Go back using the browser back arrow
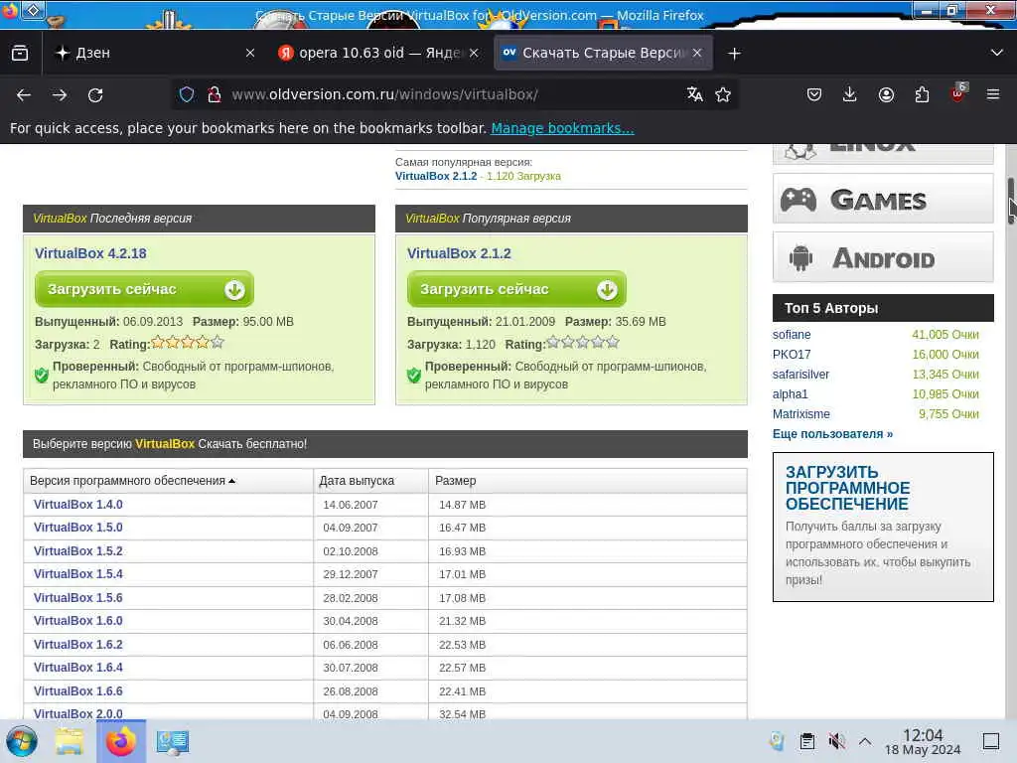This screenshot has height=763, width=1017. 24,95
